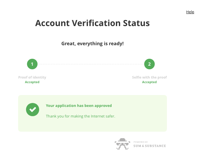Click 'Your application has been approved' message

click(x=79, y=106)
